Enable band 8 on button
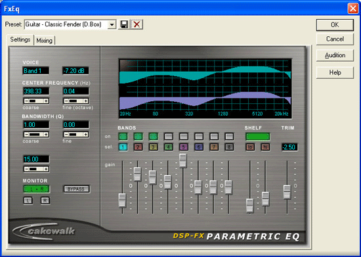 [x=229, y=137]
